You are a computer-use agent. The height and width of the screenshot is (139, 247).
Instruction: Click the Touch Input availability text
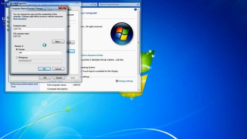pos(99,71)
